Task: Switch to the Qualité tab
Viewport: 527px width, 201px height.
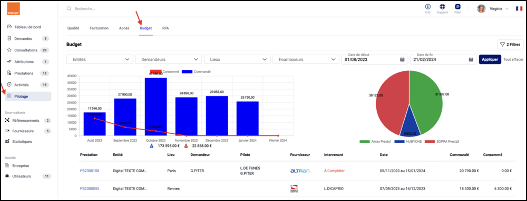Action: [x=73, y=28]
